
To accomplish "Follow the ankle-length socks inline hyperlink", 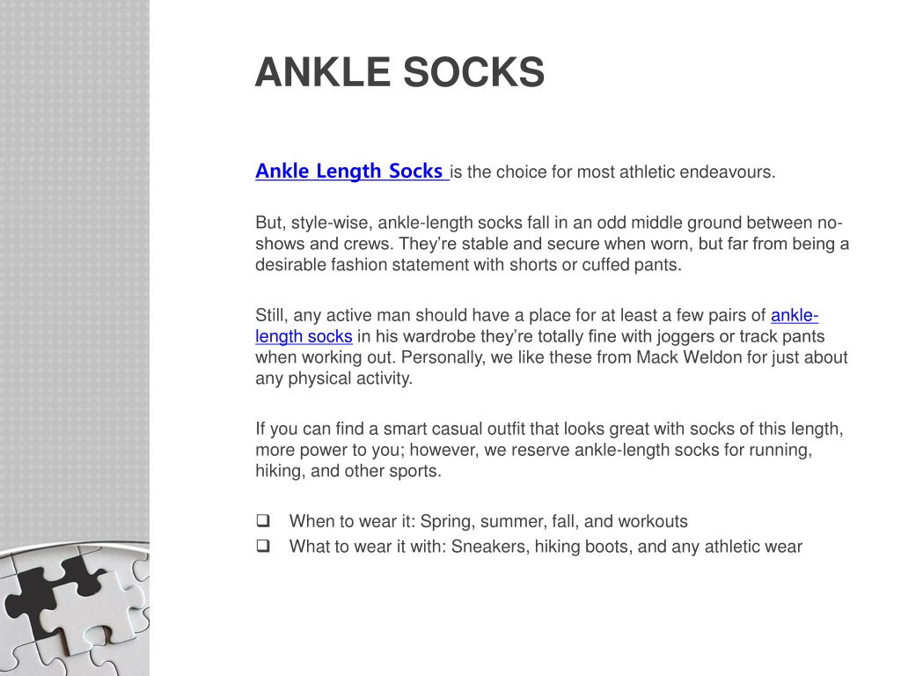I will pyautogui.click(x=795, y=315).
